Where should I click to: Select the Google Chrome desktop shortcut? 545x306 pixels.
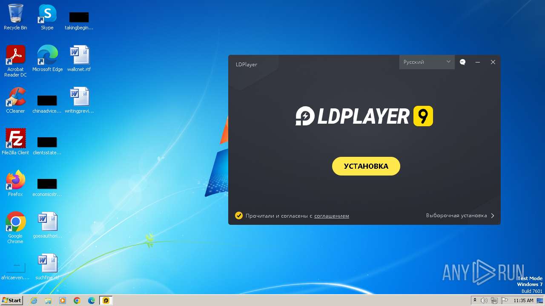15,228
